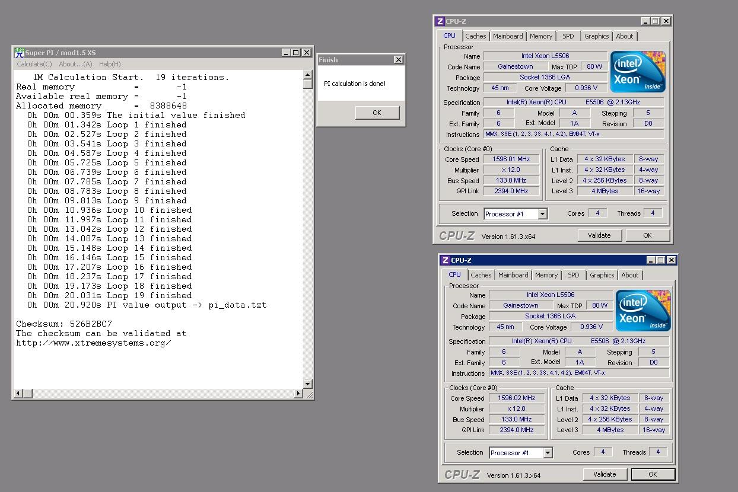Open Graphics tab in lower CPU-Z

point(602,275)
